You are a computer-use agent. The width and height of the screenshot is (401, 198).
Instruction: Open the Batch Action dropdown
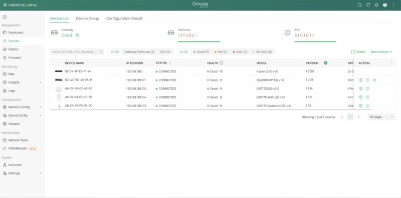pyautogui.click(x=381, y=52)
